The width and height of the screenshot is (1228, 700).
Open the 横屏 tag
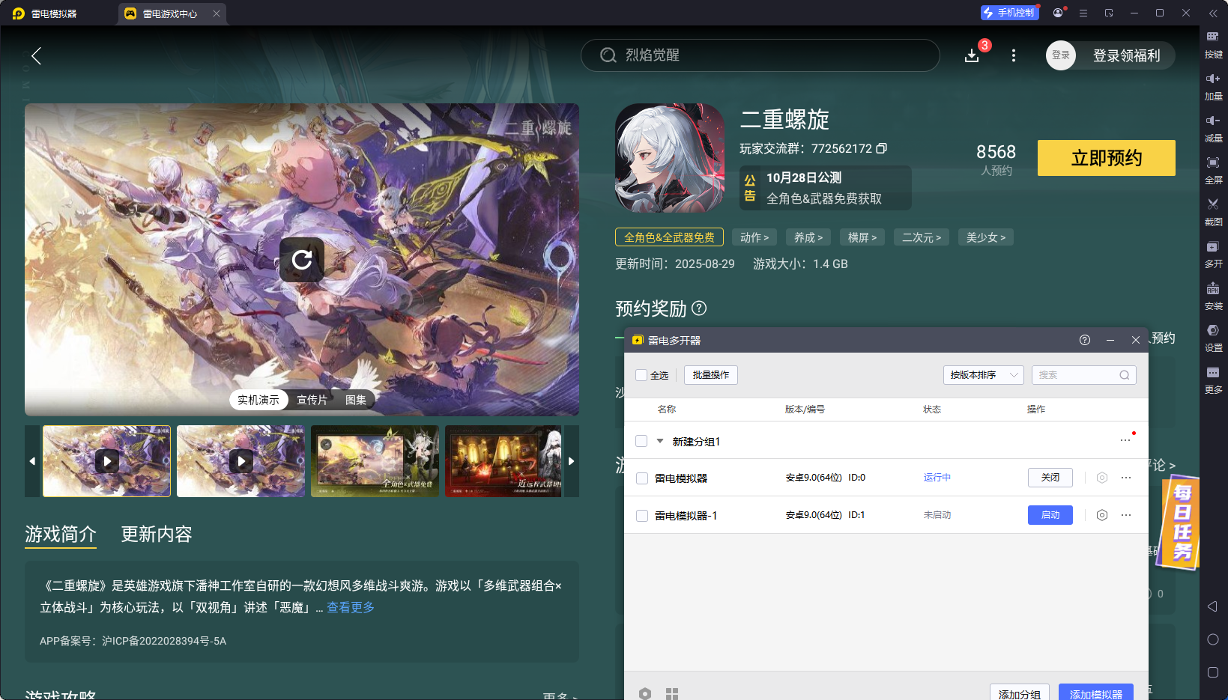pos(862,237)
